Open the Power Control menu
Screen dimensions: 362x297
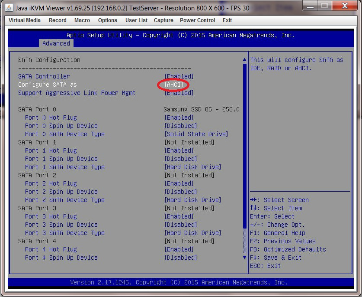(x=197, y=20)
